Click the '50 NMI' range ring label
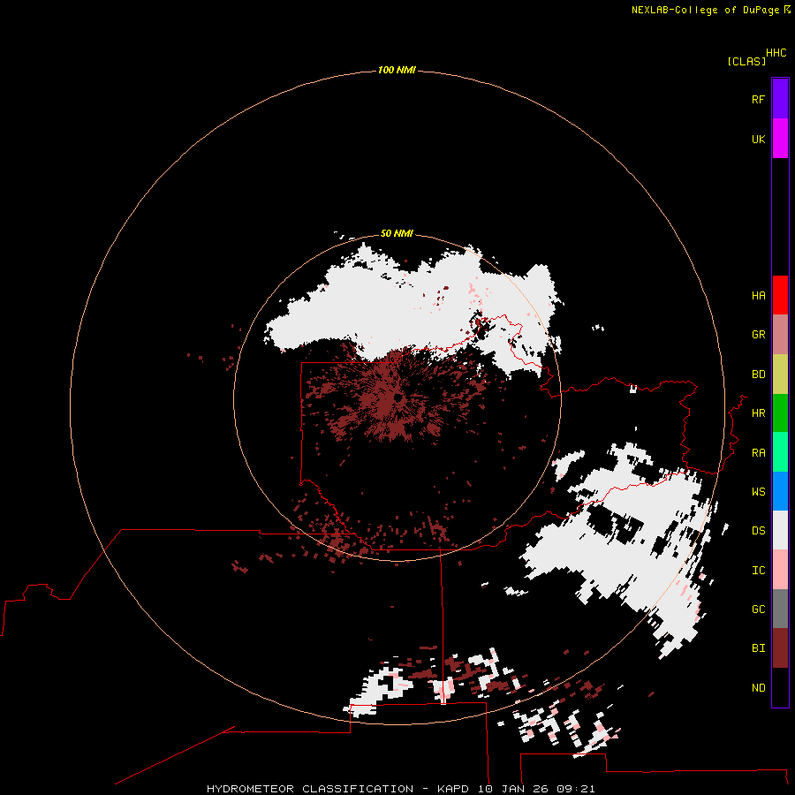 [397, 233]
